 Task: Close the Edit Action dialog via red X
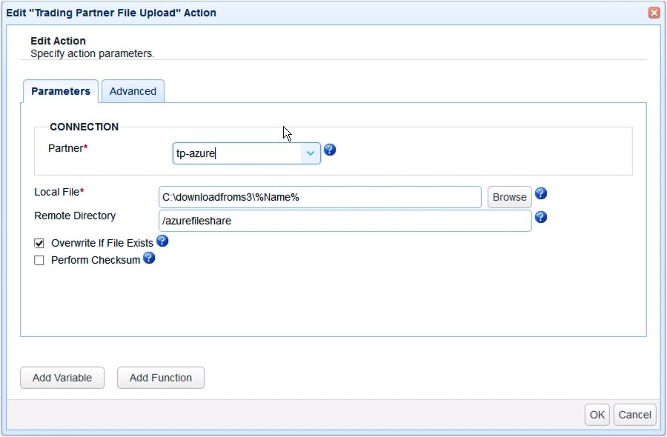[x=654, y=12]
